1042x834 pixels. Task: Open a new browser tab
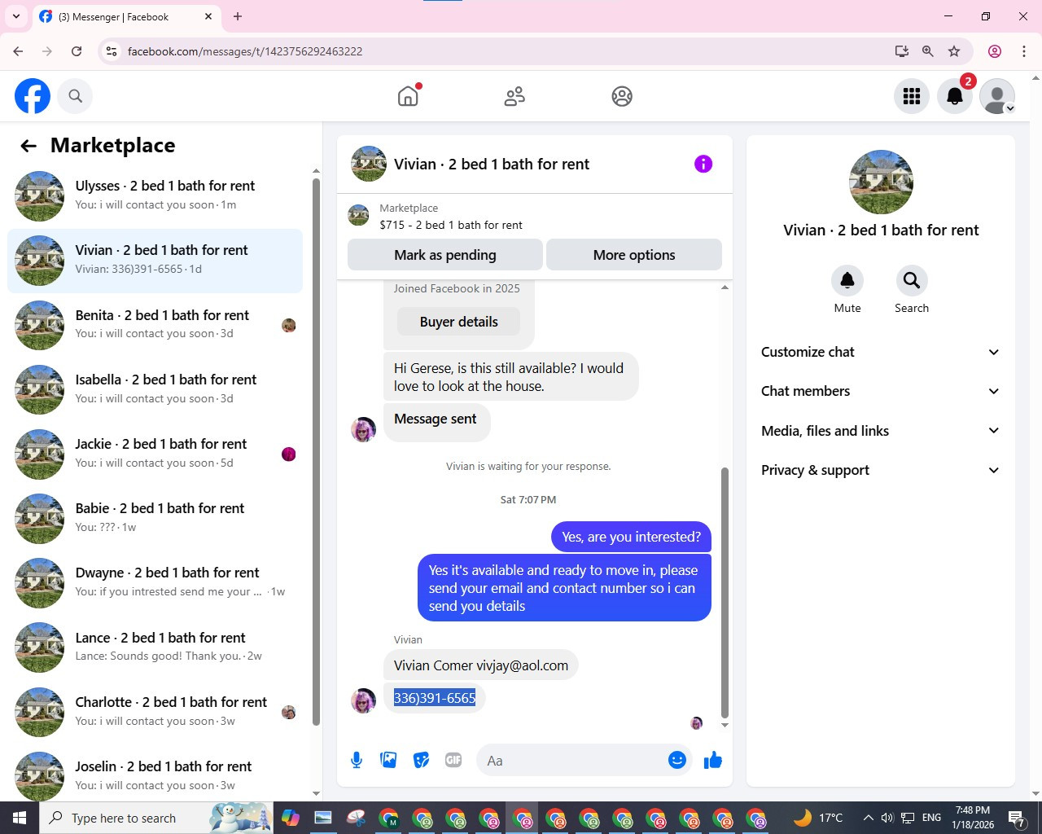point(238,16)
